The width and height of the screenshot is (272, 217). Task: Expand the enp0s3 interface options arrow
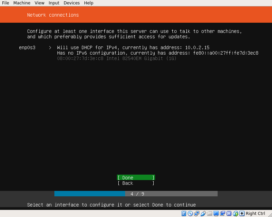[50, 47]
